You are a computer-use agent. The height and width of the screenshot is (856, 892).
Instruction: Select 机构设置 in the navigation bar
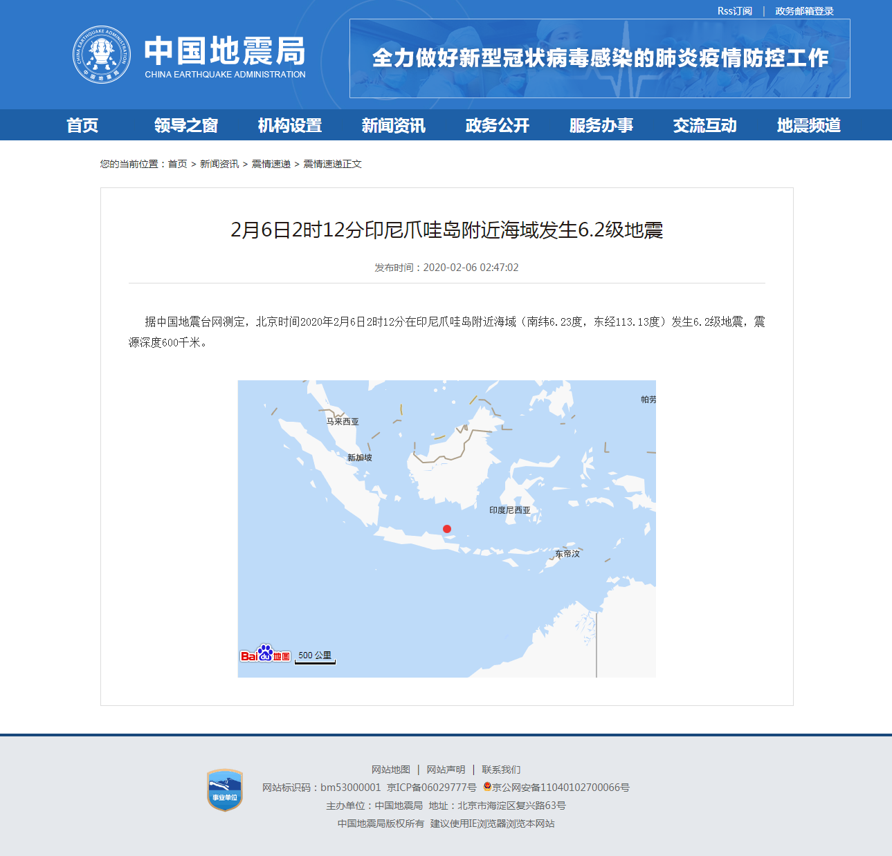click(x=290, y=125)
